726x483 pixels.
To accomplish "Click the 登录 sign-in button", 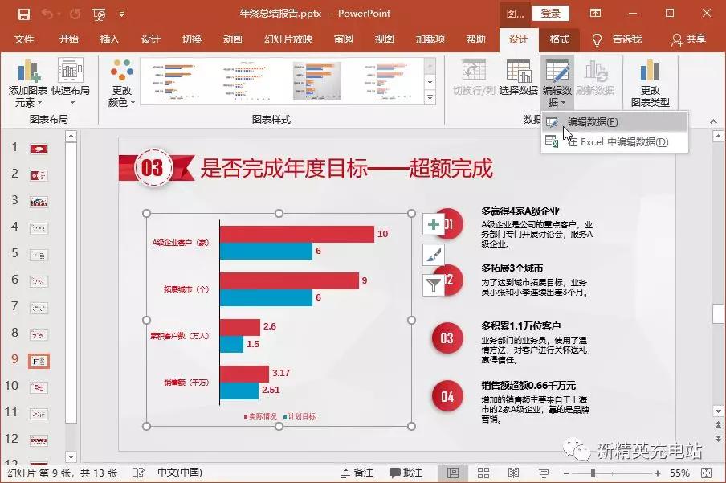I will [553, 13].
